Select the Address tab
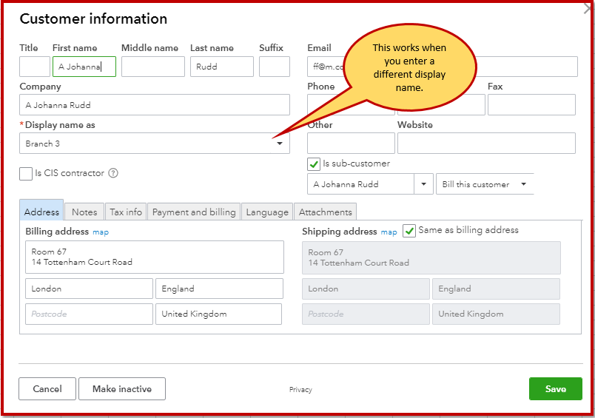 [x=41, y=212]
